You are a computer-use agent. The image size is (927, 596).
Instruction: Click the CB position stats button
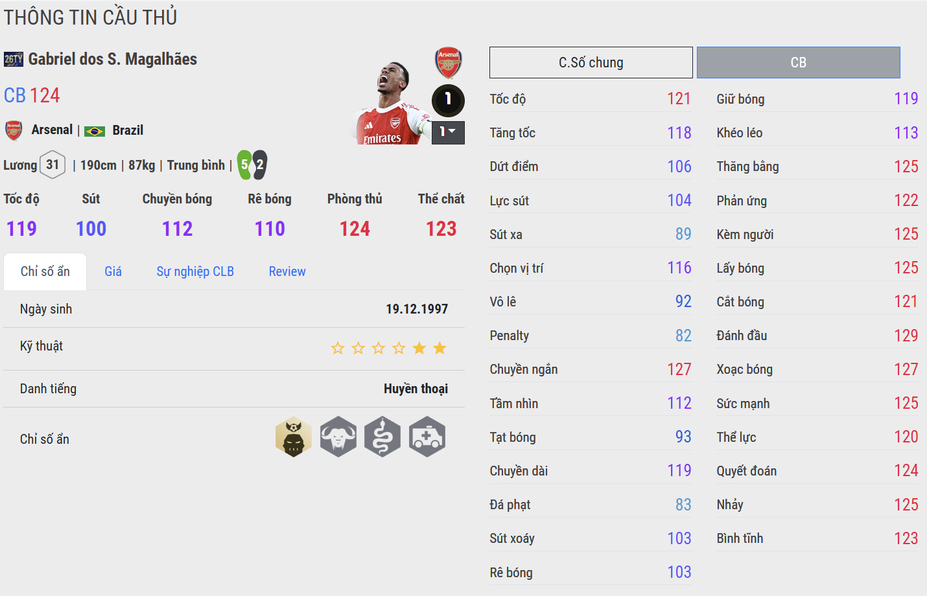coord(799,63)
